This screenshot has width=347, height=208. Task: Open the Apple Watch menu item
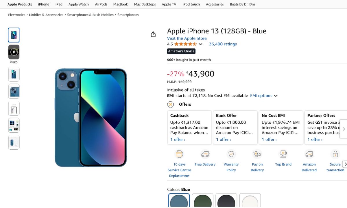(79, 4)
